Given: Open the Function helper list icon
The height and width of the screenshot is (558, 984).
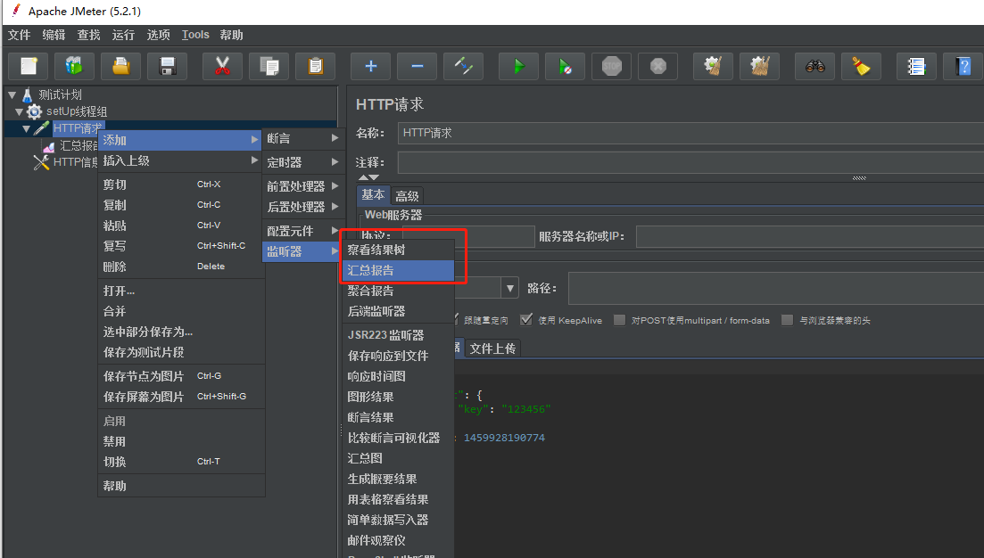Looking at the screenshot, I should coord(917,66).
